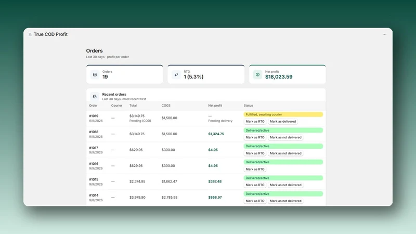Mark order #1014 as not delivered
This screenshot has height=234, width=416.
point(285,201)
